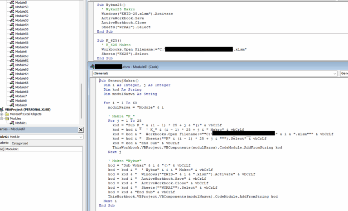The width and height of the screenshot is (348, 211).
Task: Click the code window's VBA title bar icon
Action: 92,66
